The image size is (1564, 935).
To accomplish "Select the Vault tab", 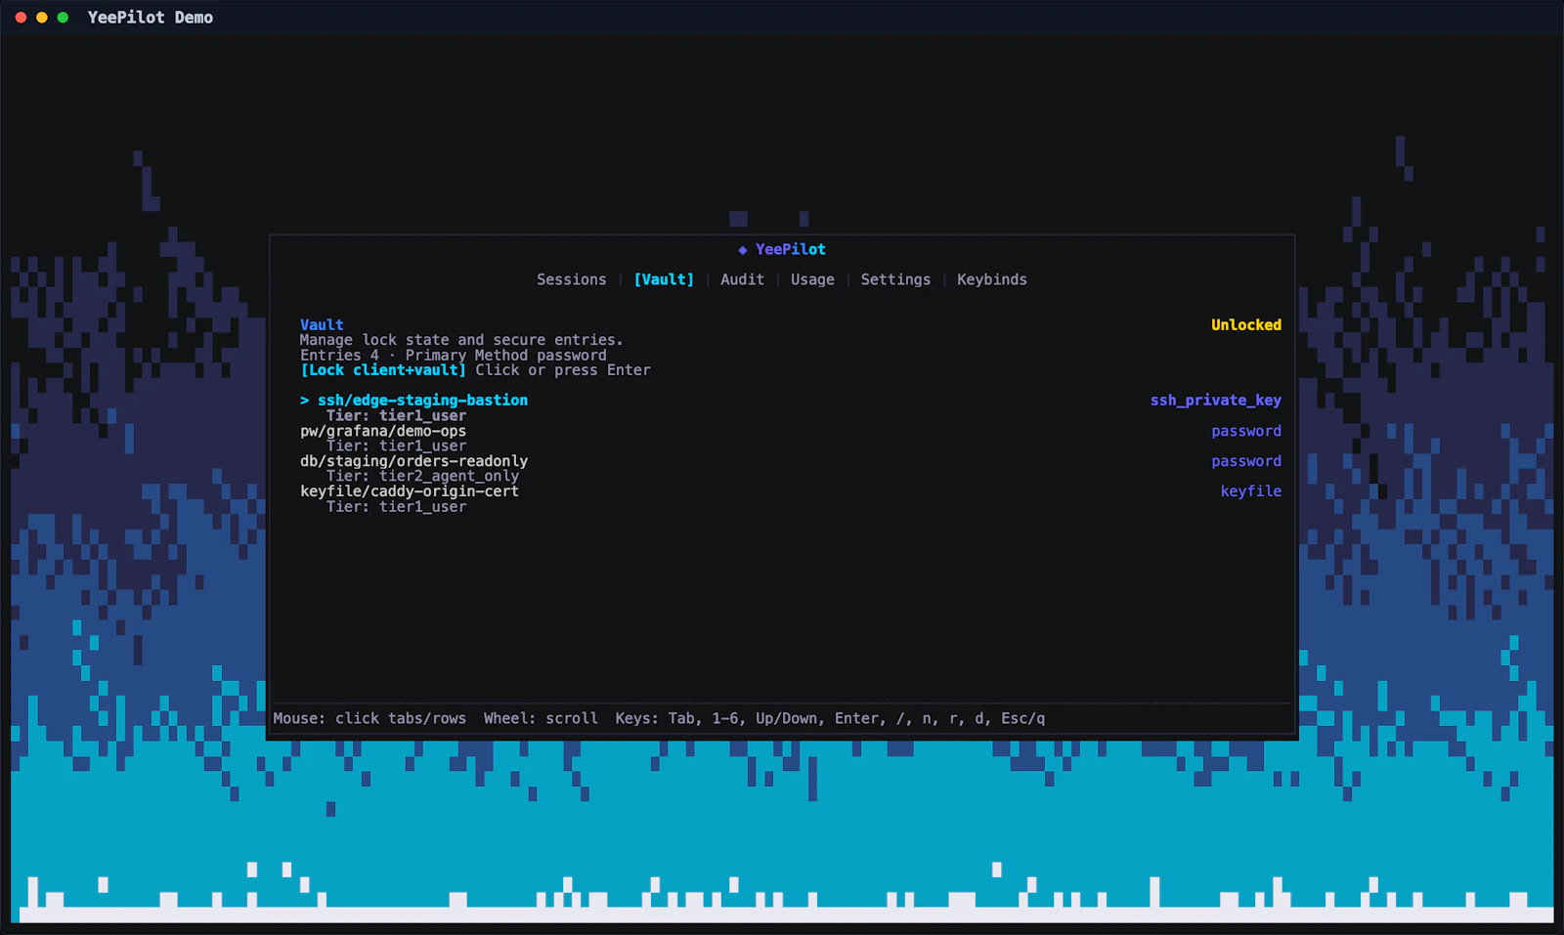I will tap(664, 279).
